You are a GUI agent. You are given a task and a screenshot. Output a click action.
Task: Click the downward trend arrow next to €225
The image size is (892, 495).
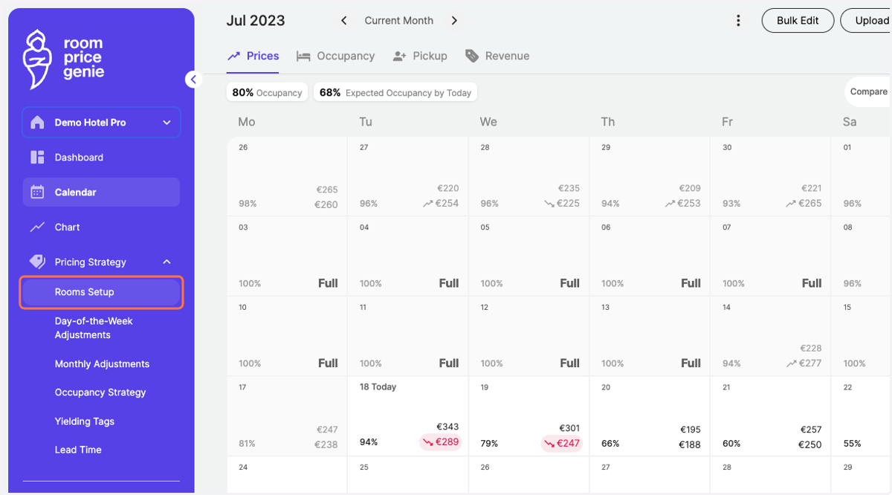point(549,204)
